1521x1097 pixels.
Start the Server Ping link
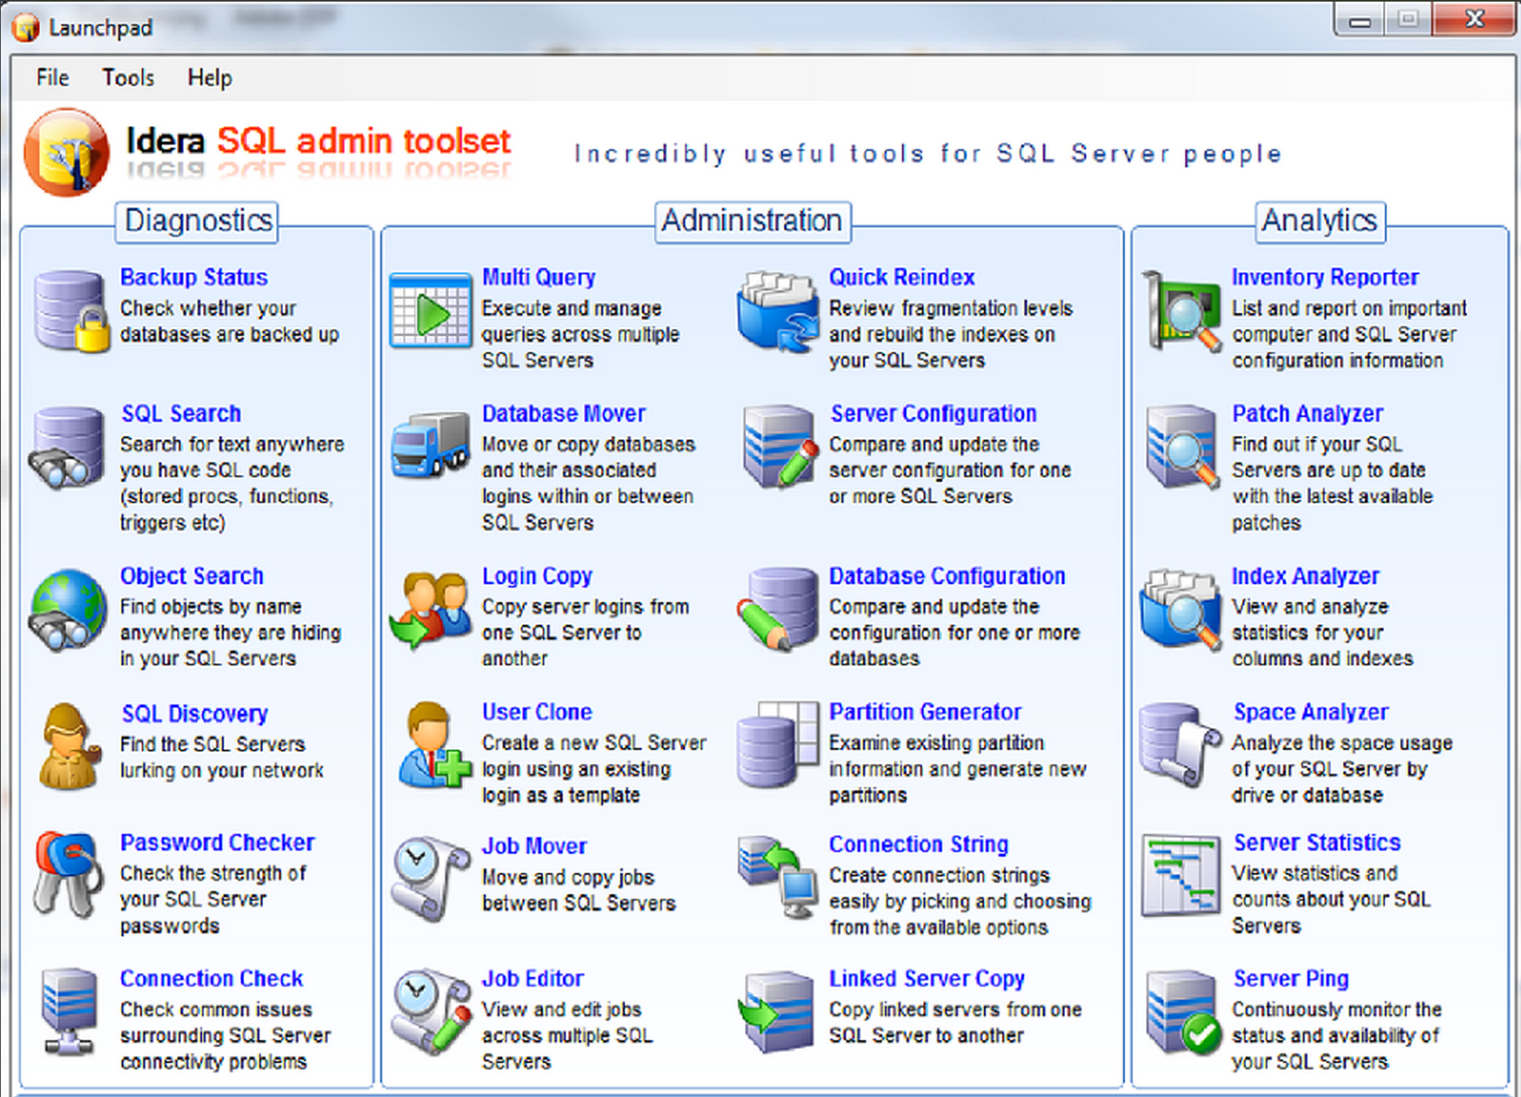point(1291,979)
